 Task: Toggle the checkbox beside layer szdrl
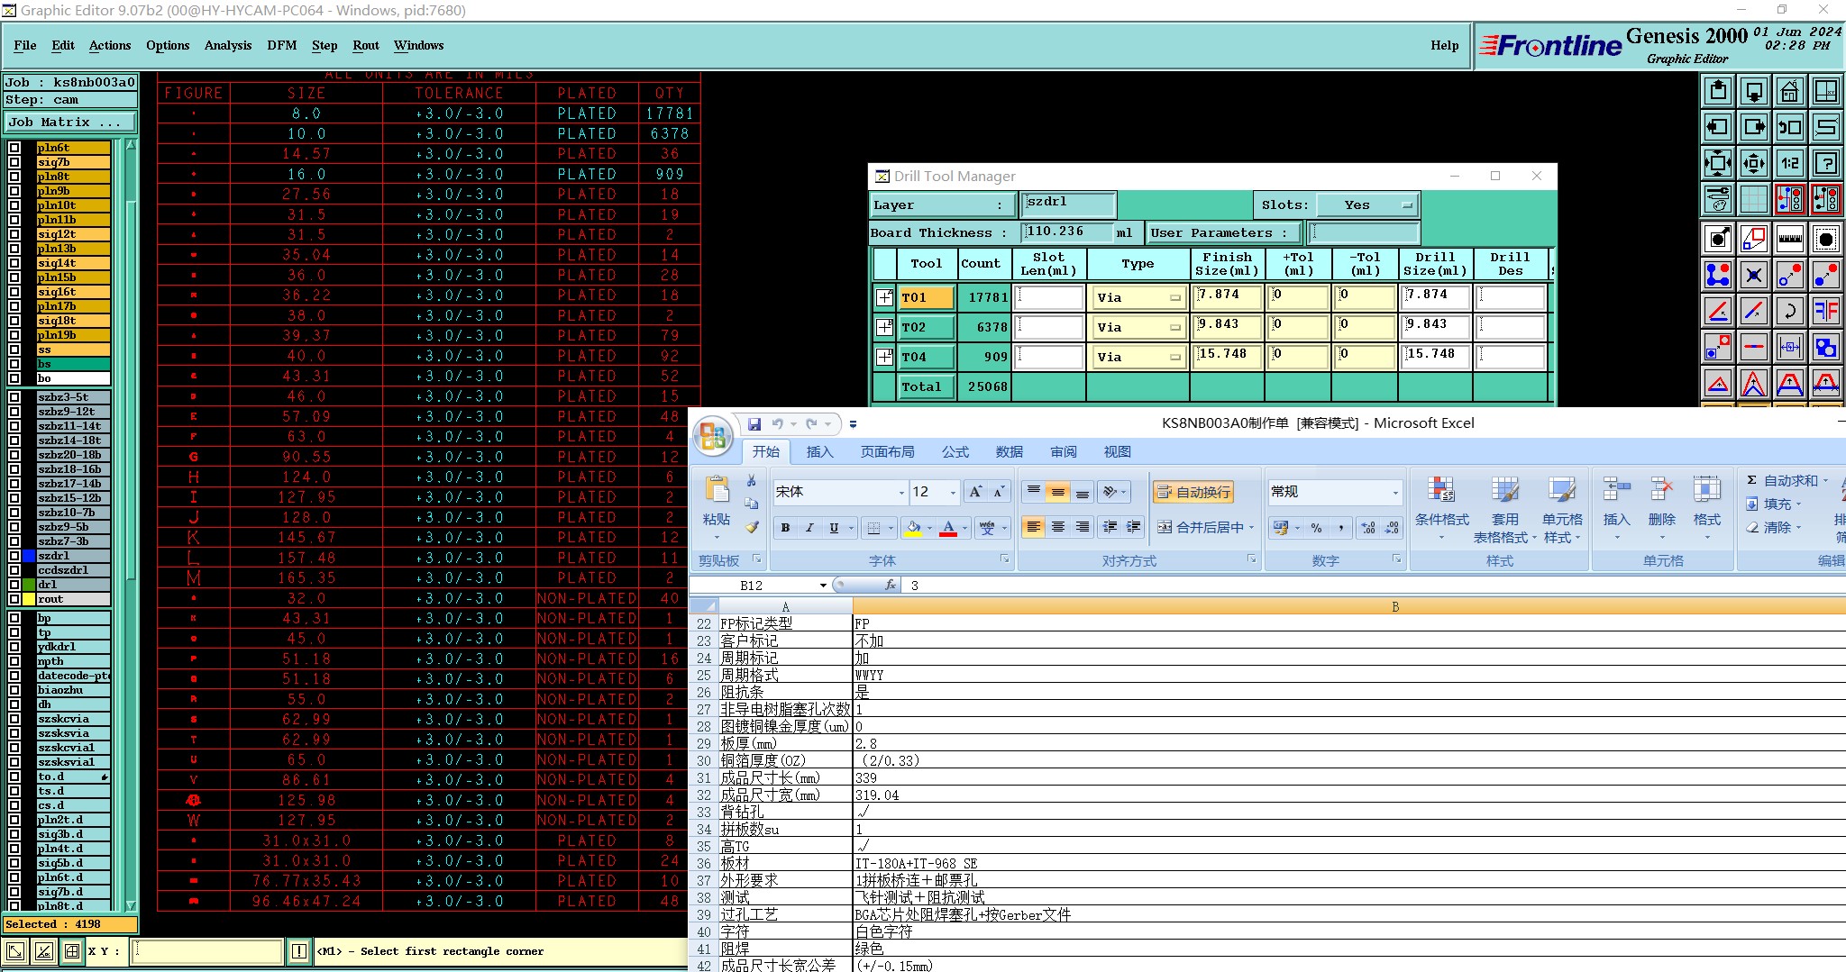pyautogui.click(x=14, y=556)
